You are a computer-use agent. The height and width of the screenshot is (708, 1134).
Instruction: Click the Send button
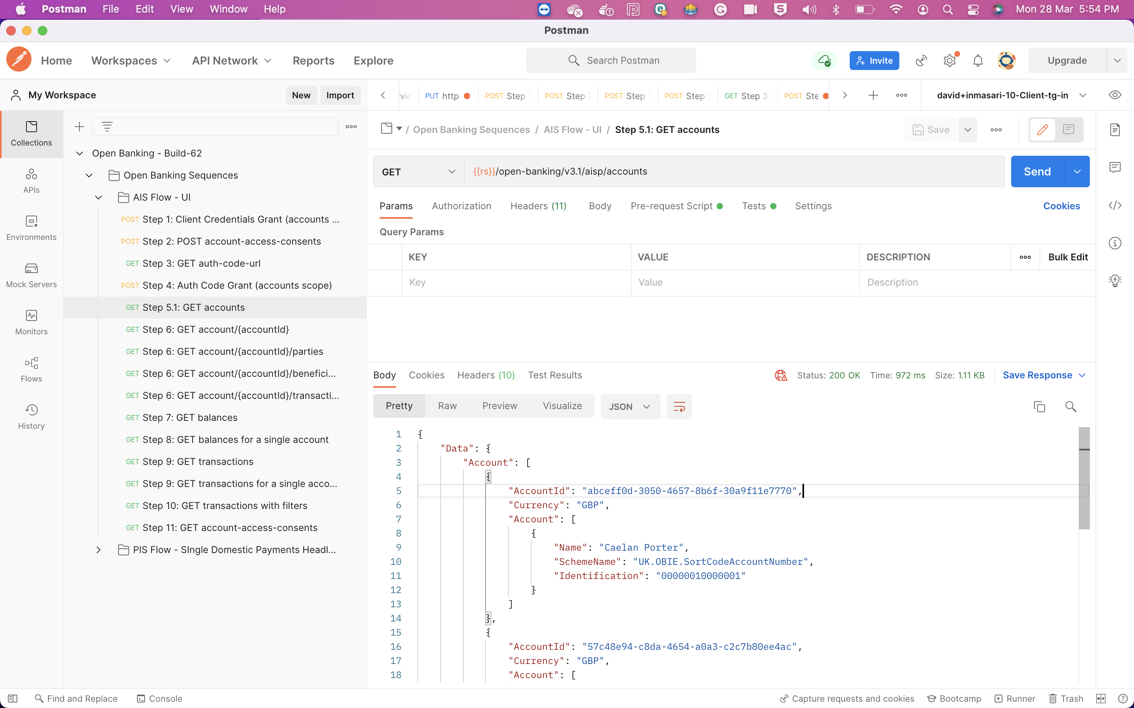pyautogui.click(x=1038, y=172)
